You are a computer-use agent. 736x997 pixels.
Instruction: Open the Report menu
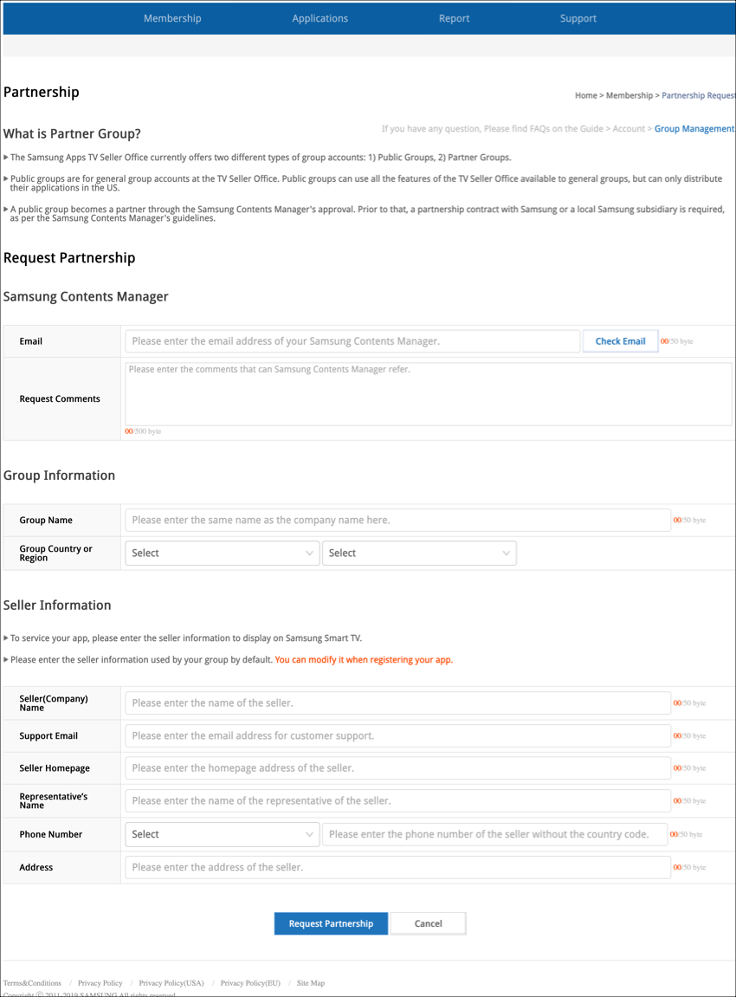click(454, 18)
